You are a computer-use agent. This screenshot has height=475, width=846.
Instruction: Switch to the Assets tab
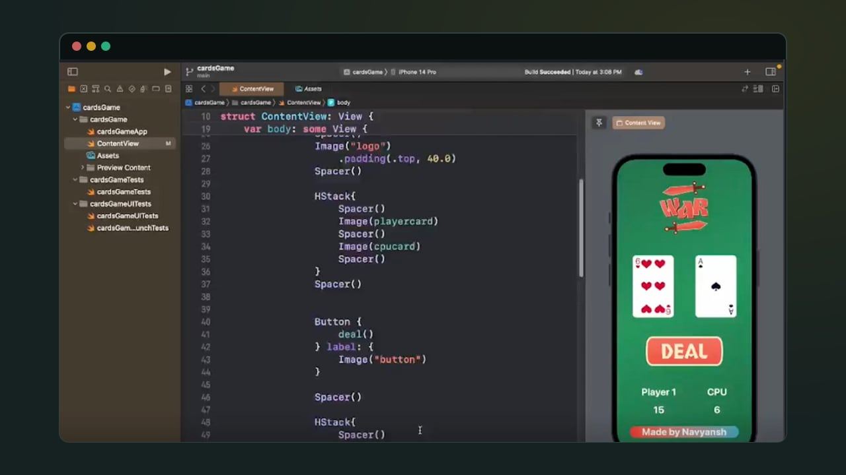[309, 89]
